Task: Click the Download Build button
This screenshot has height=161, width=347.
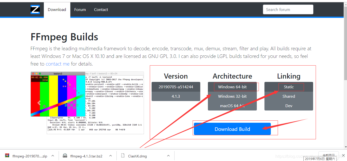Action: (x=232, y=129)
